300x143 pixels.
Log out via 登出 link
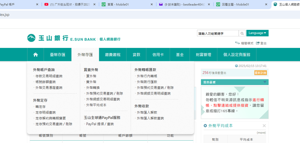point(261,43)
